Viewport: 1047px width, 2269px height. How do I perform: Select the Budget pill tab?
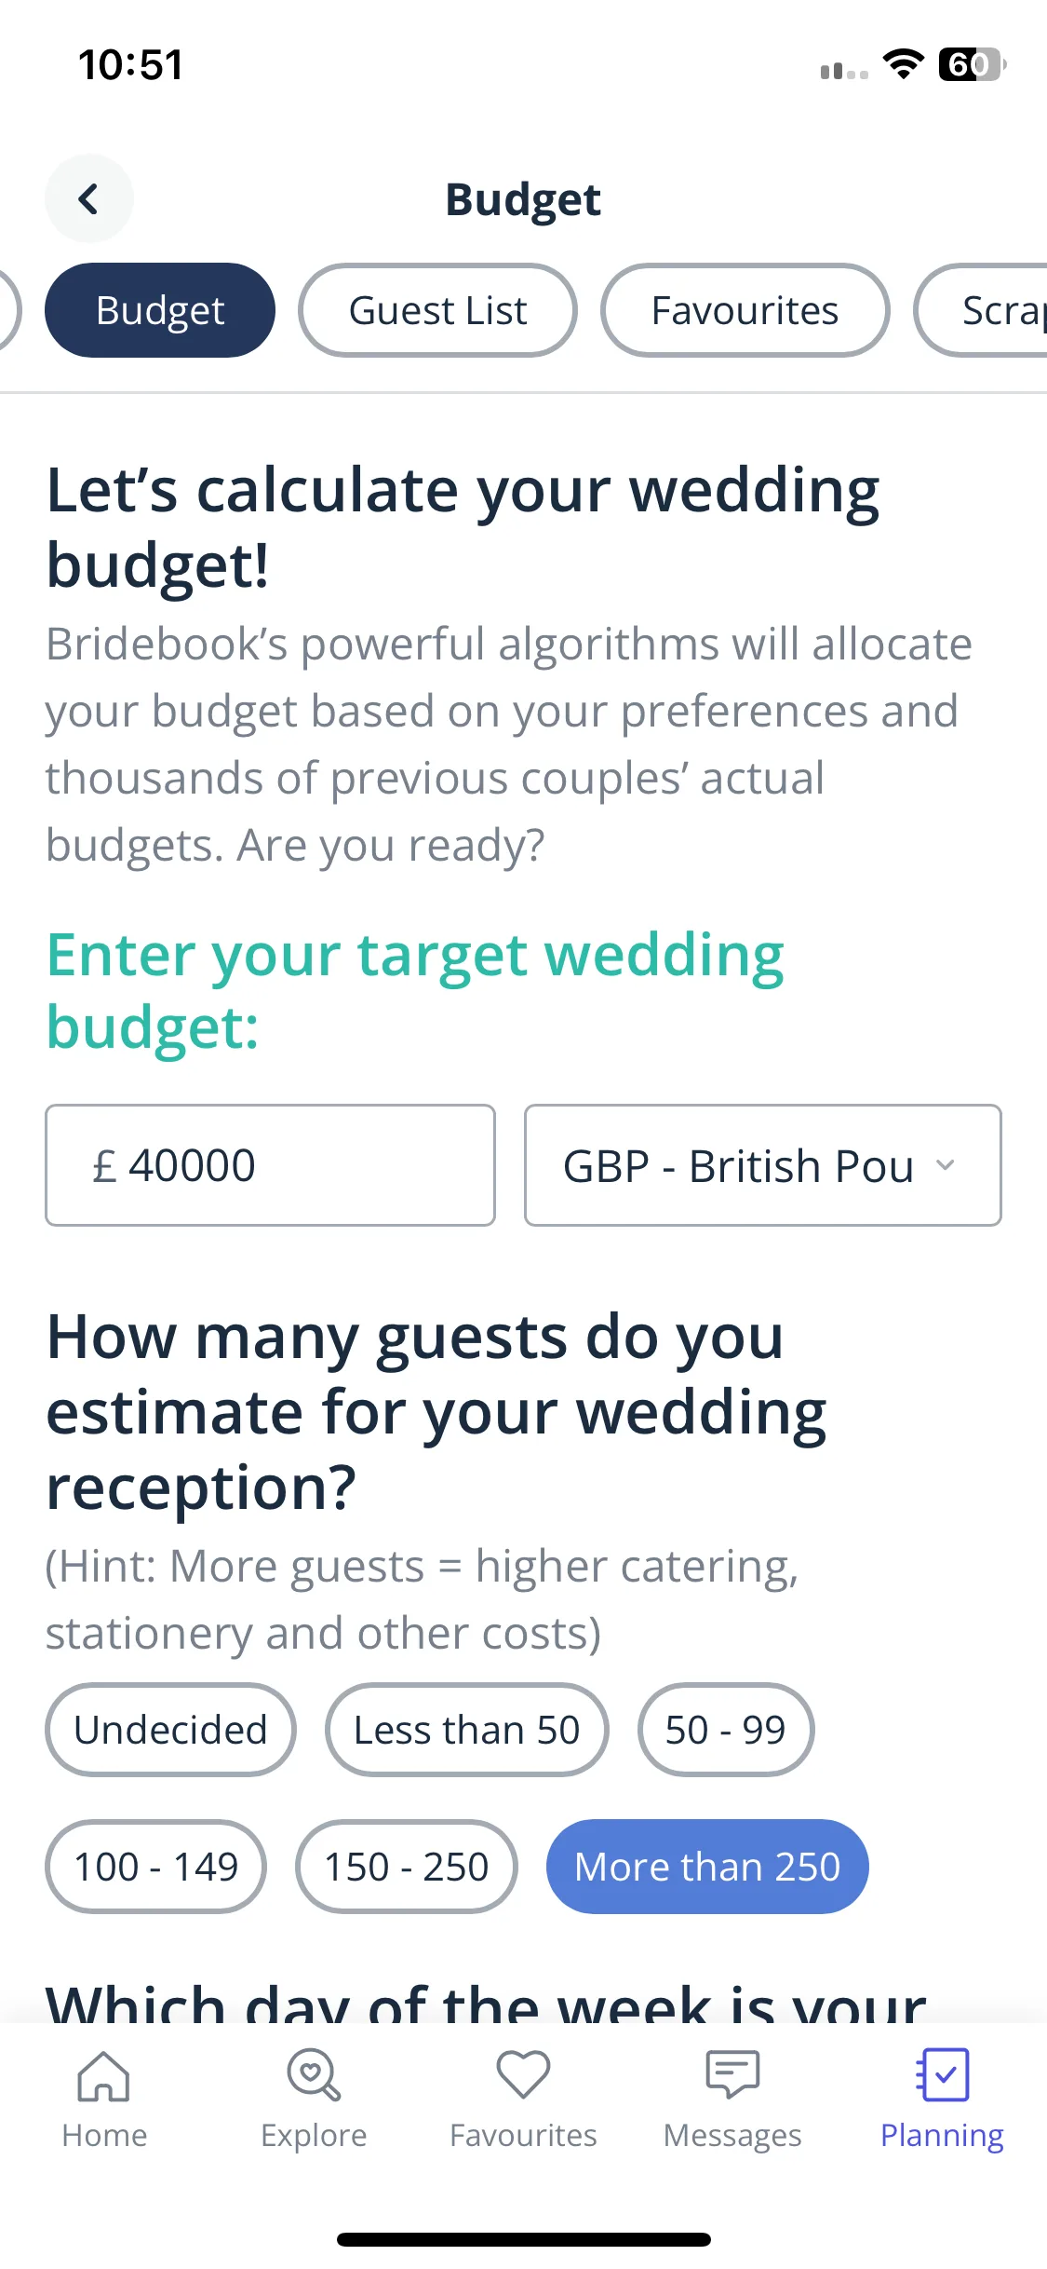point(160,310)
